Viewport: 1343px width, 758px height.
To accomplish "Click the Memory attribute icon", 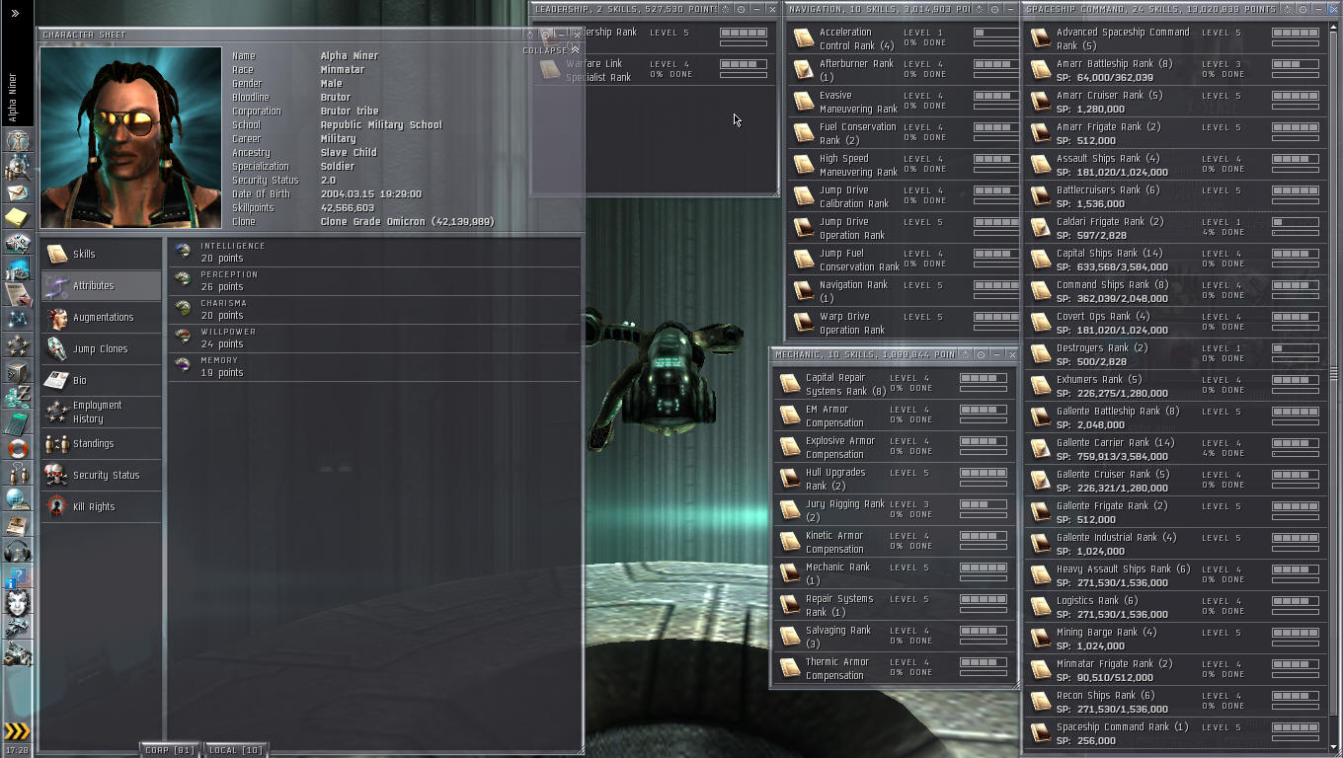I will 183,365.
